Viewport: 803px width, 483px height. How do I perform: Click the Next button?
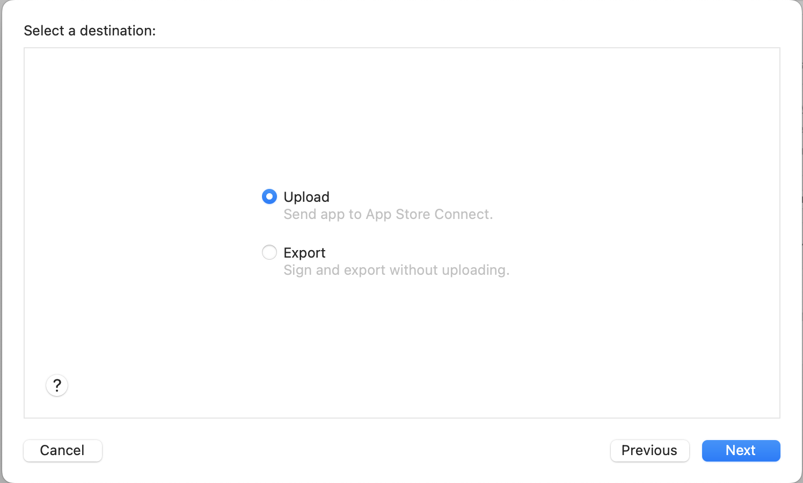click(x=741, y=450)
